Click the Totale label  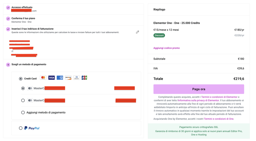(158, 79)
